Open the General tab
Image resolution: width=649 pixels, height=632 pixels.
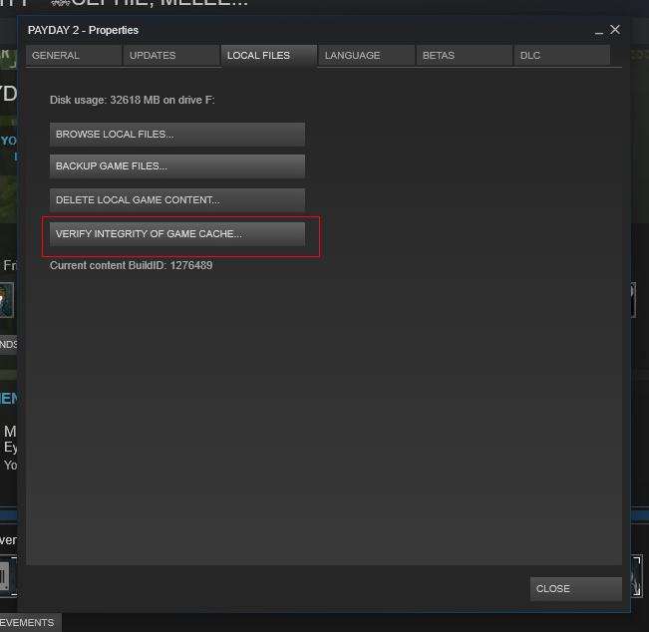click(x=74, y=56)
